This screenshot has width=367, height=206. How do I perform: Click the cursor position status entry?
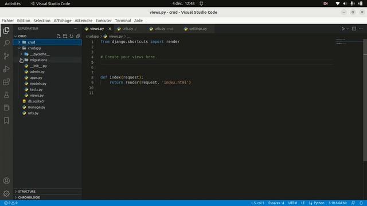257,203
